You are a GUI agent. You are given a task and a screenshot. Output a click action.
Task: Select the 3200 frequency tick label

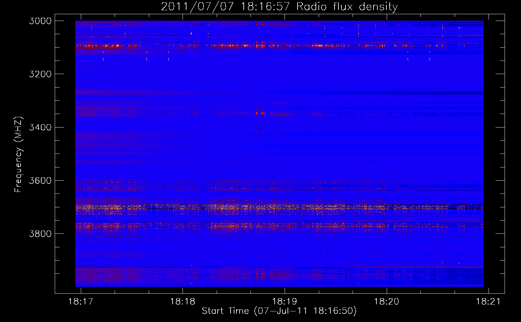pos(40,74)
